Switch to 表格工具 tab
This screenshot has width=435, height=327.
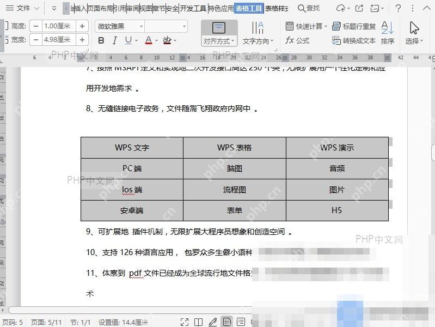(x=249, y=9)
